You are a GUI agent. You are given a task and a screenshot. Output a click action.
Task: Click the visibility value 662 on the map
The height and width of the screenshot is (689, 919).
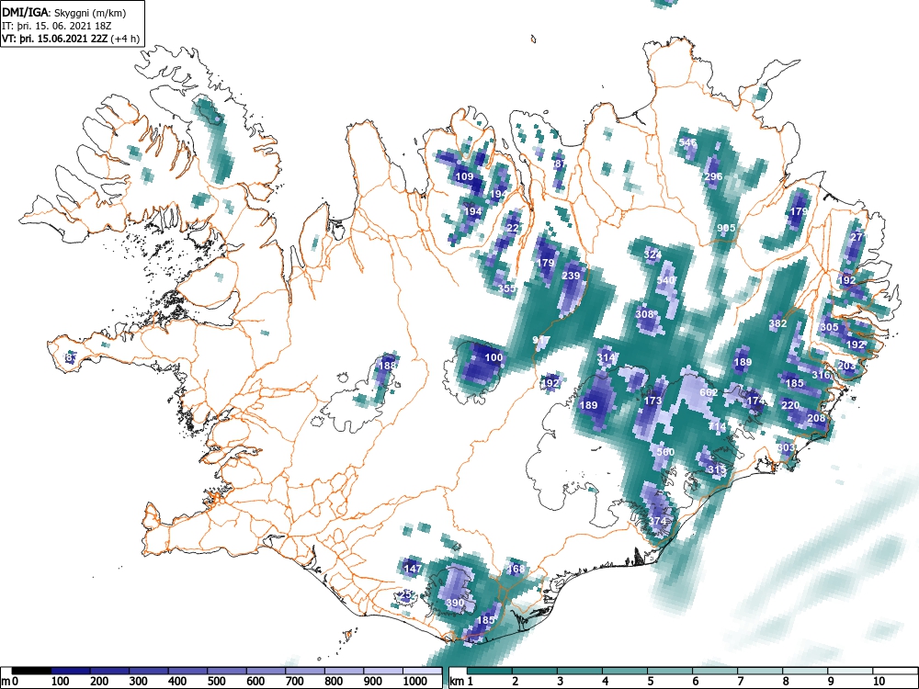(x=709, y=392)
